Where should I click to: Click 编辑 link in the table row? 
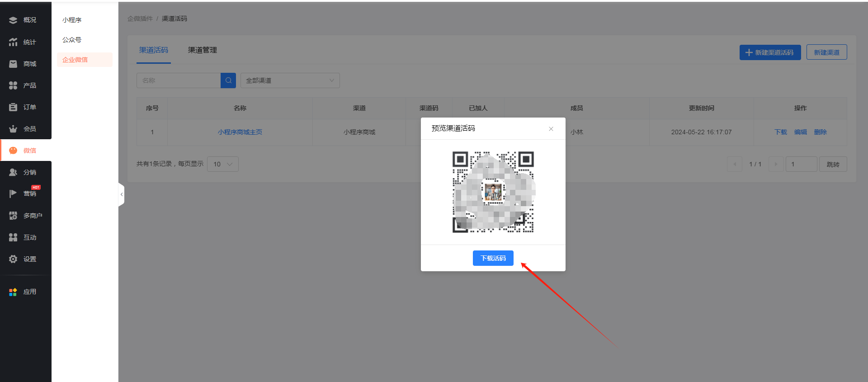pyautogui.click(x=801, y=132)
